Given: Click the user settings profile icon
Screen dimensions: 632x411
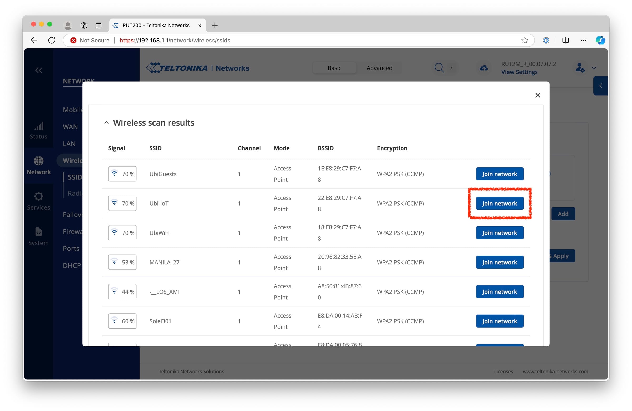Looking at the screenshot, I should click(x=580, y=68).
